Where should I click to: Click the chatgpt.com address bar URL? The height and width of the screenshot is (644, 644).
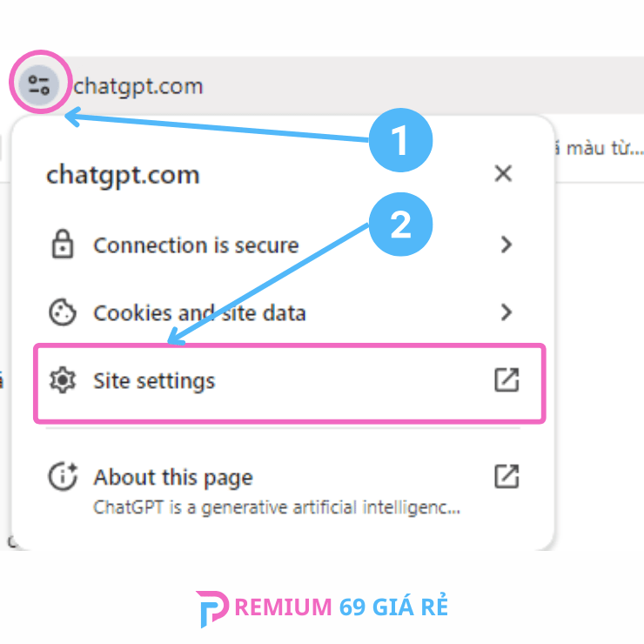(138, 86)
